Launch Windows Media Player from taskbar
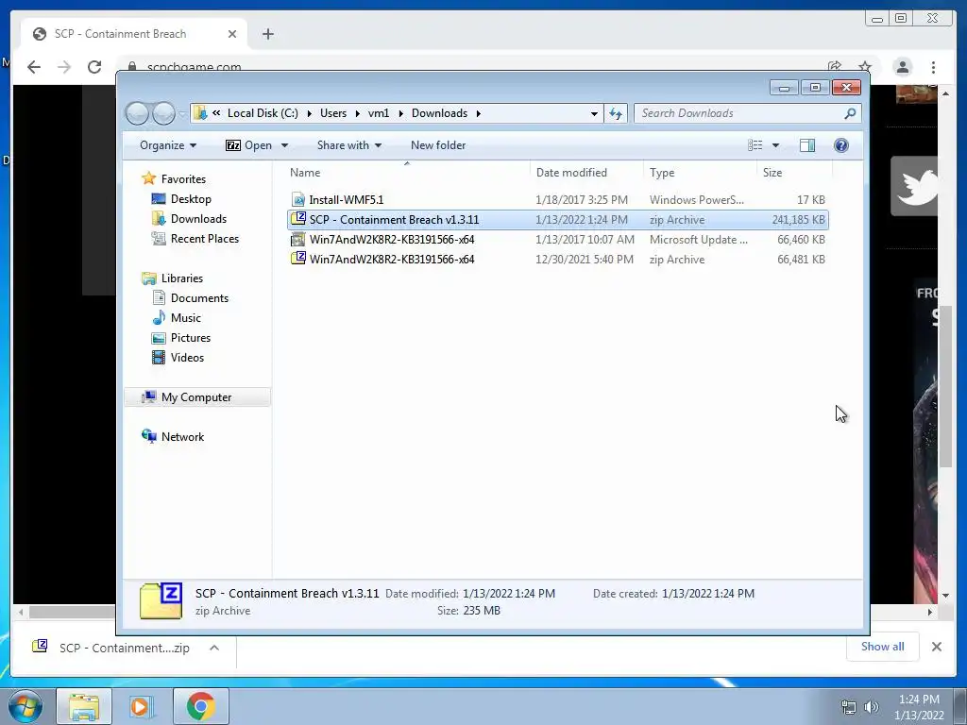Image resolution: width=967 pixels, height=725 pixels. tap(141, 706)
